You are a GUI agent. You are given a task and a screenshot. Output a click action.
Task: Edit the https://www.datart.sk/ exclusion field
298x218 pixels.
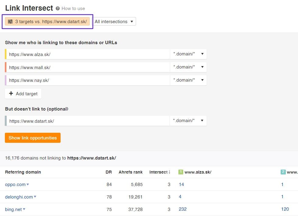88,121
